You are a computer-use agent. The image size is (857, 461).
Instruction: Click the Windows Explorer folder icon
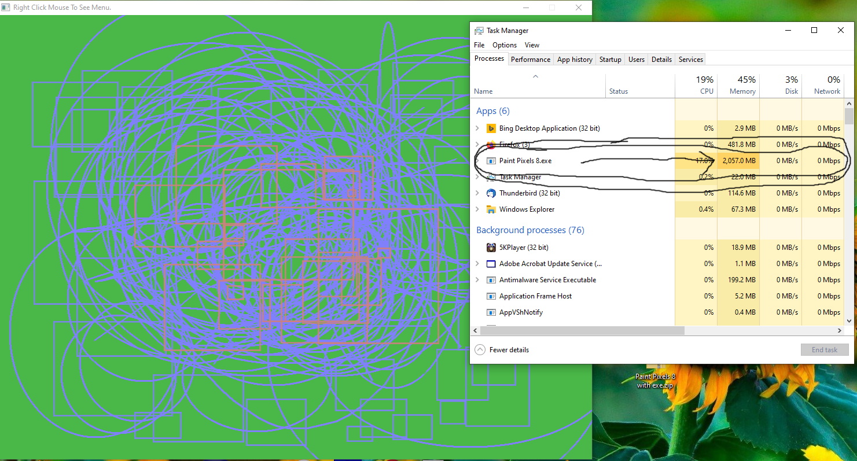[x=491, y=209]
